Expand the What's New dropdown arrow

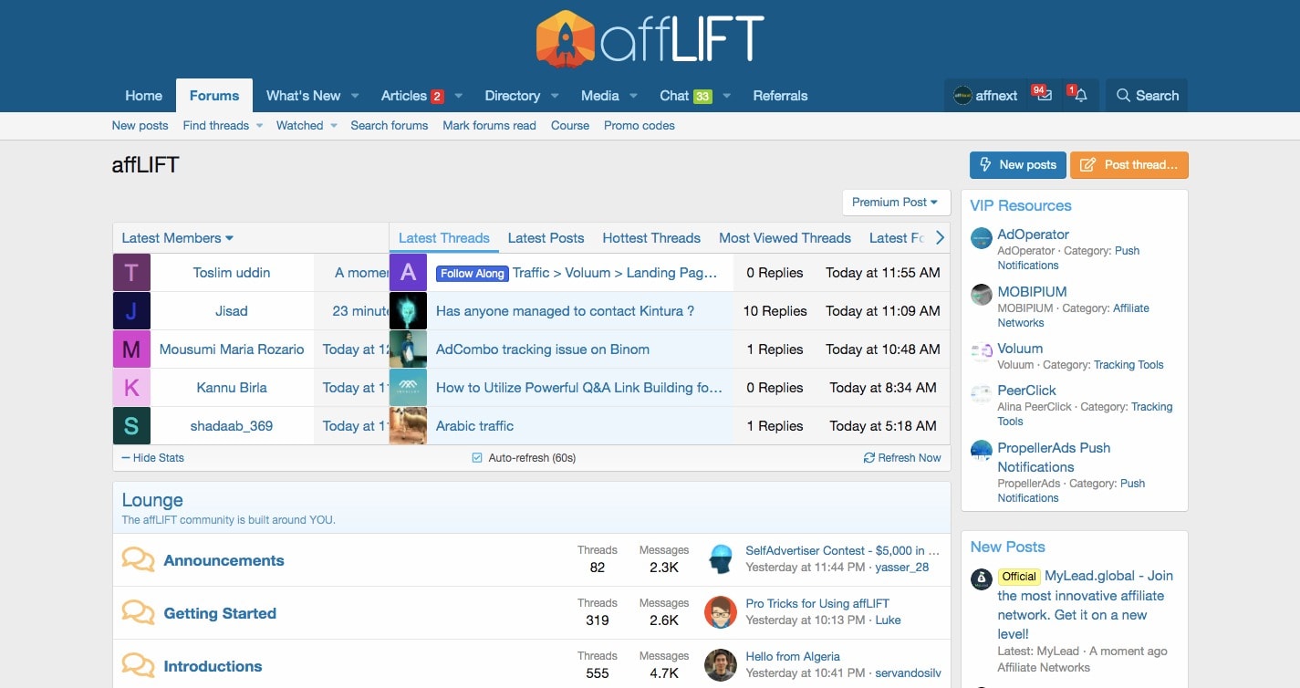[355, 96]
